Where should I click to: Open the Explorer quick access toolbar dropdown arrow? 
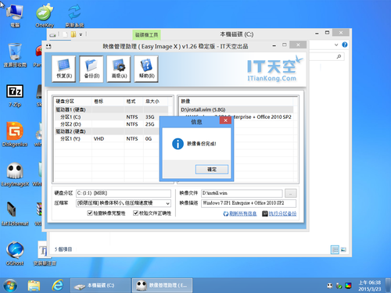(81, 34)
